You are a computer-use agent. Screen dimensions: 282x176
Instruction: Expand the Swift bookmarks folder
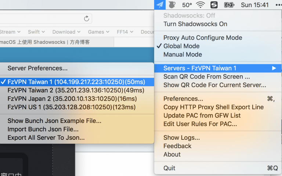pos(36,32)
